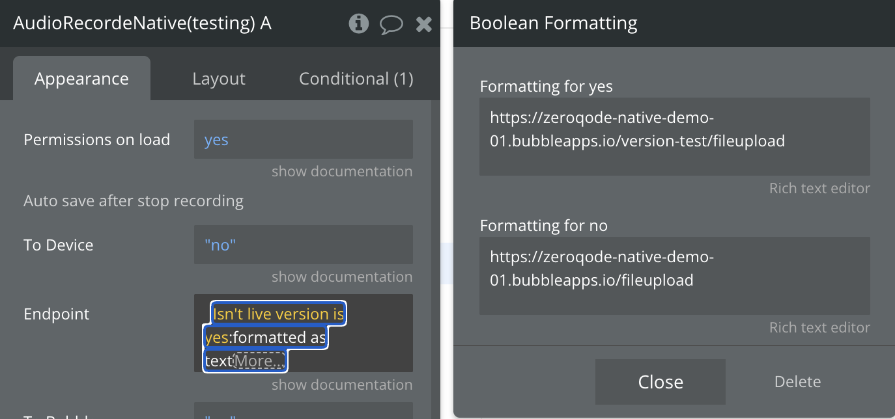Click Delete in the Boolean Formatting popup
The image size is (895, 419).
(797, 382)
